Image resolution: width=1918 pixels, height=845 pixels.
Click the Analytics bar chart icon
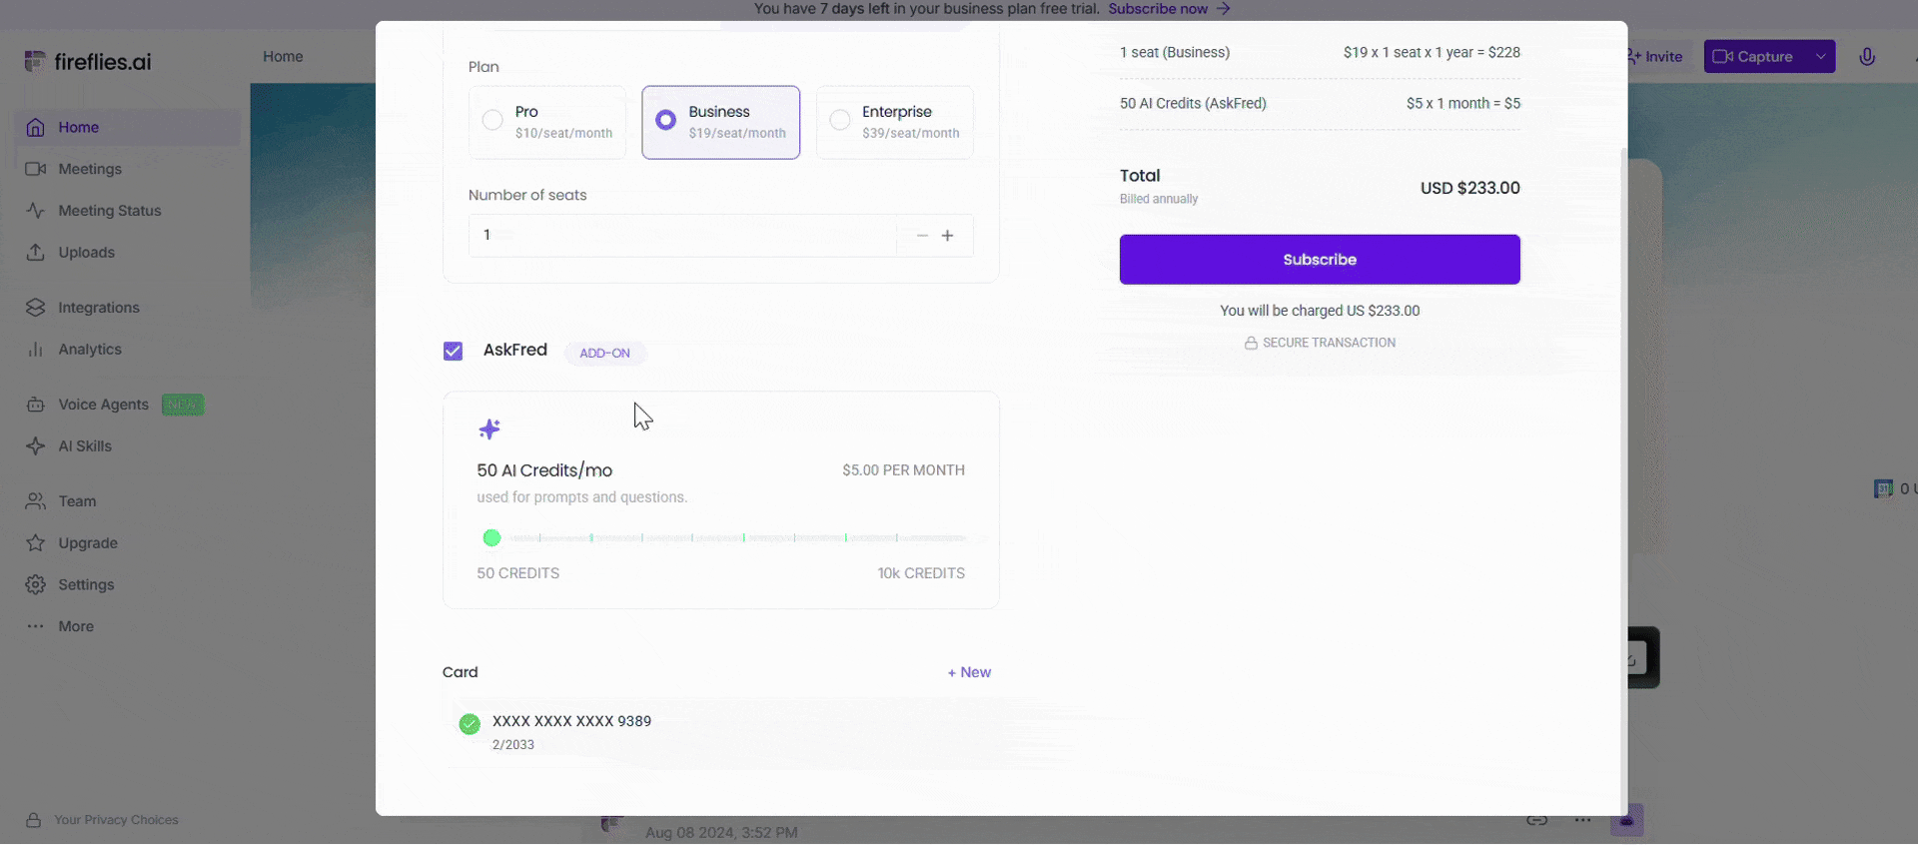point(36,350)
